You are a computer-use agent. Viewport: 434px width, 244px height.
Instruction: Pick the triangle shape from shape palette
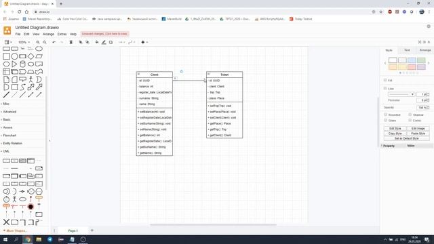(x=14, y=64)
